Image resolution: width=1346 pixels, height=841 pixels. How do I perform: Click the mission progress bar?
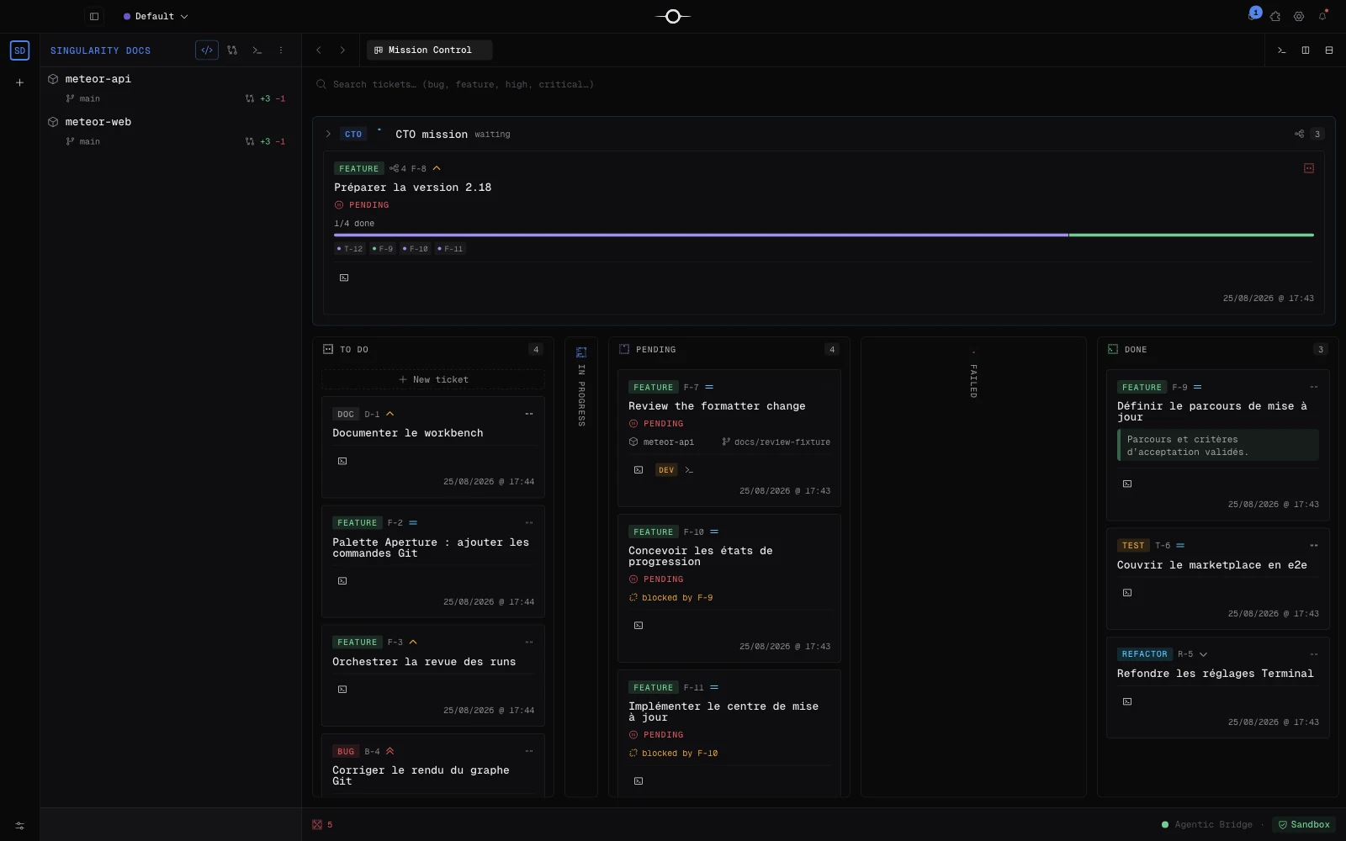coord(824,235)
